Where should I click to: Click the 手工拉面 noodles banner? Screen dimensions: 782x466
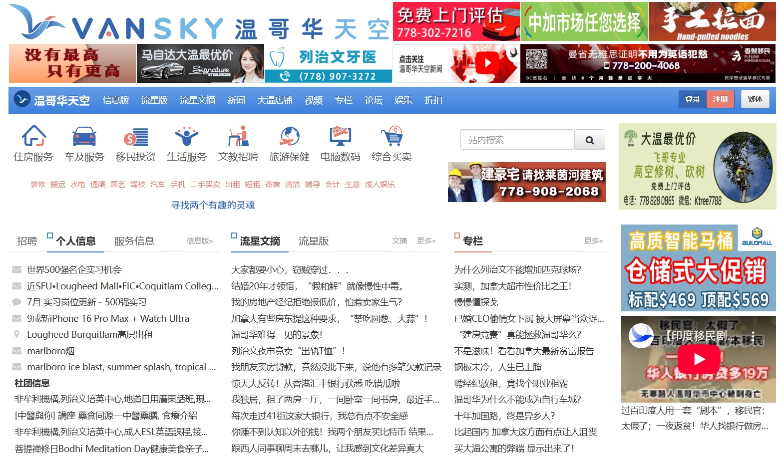pyautogui.click(x=712, y=21)
